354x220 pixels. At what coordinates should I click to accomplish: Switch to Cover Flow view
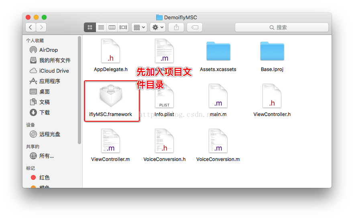(x=123, y=27)
